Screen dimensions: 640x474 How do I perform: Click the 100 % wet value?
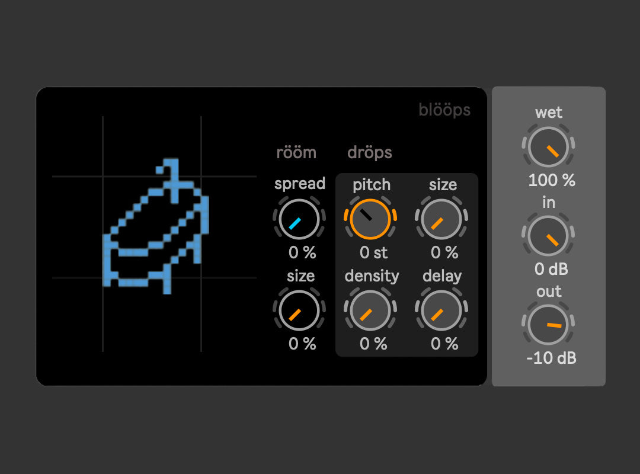[x=552, y=180]
